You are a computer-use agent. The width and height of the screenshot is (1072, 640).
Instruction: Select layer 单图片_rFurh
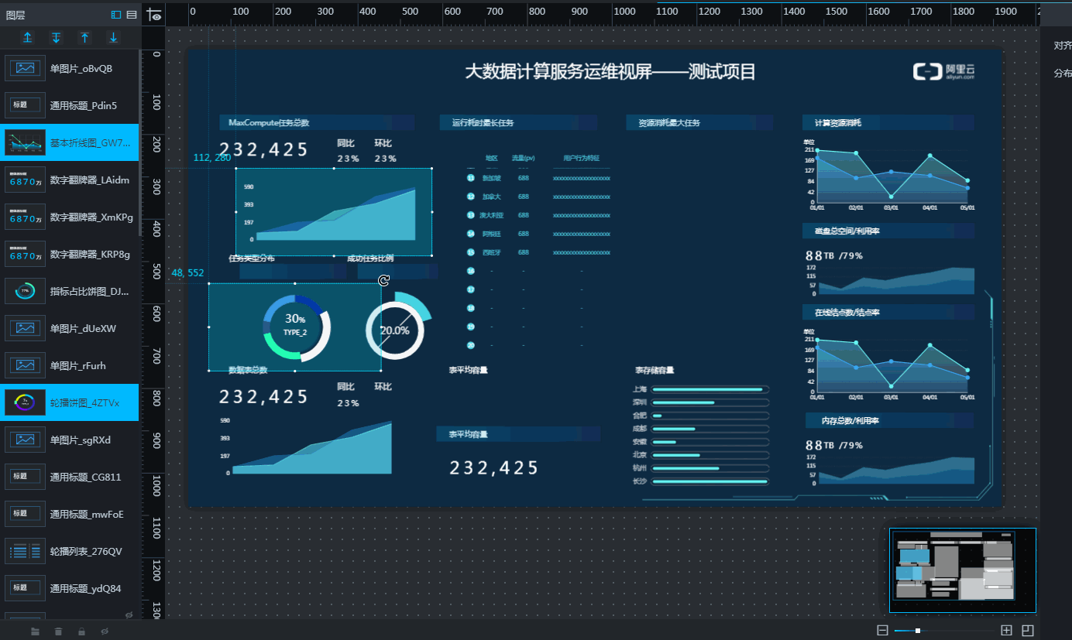pyautogui.click(x=70, y=365)
